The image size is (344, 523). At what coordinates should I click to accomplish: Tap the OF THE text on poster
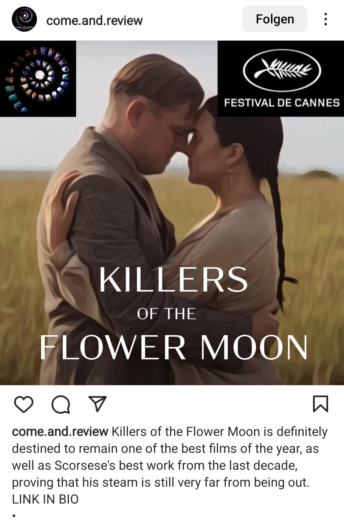click(166, 314)
